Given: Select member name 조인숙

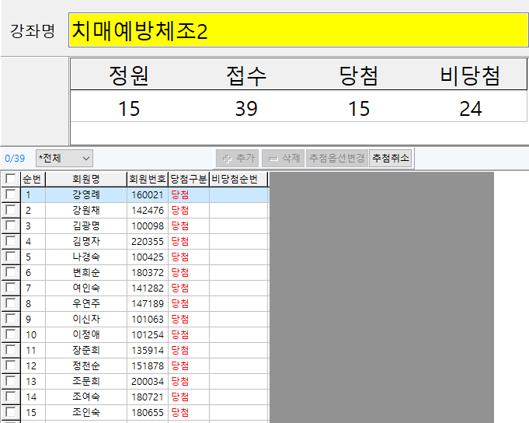Looking at the screenshot, I should click(x=86, y=412).
